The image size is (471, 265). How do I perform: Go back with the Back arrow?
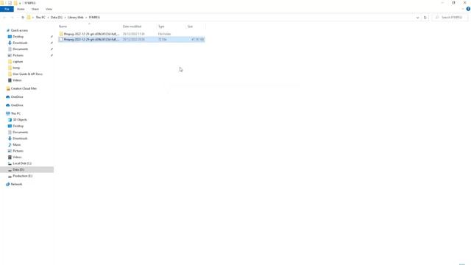4,18
